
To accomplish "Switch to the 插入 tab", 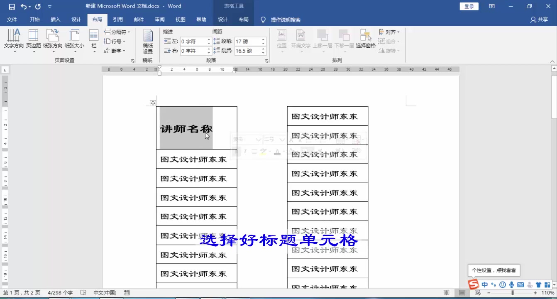I will pyautogui.click(x=55, y=20).
